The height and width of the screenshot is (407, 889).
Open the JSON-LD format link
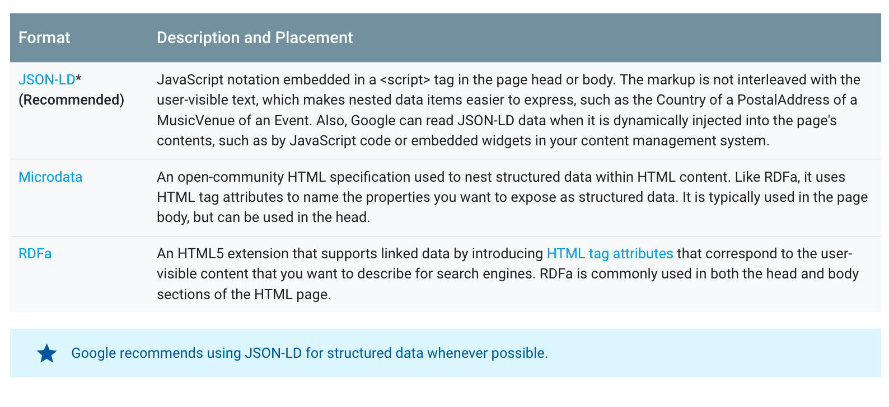click(46, 80)
